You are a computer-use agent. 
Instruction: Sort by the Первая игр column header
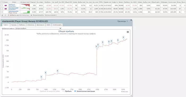107,2
